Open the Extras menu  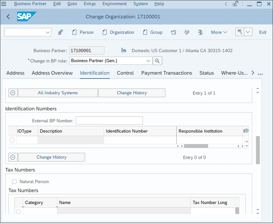(90, 4)
